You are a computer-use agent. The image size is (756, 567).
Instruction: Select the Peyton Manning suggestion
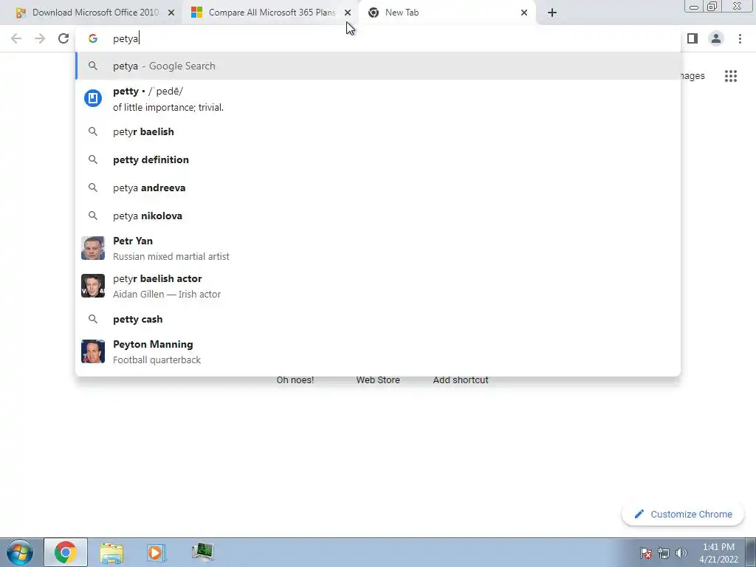tap(378, 351)
